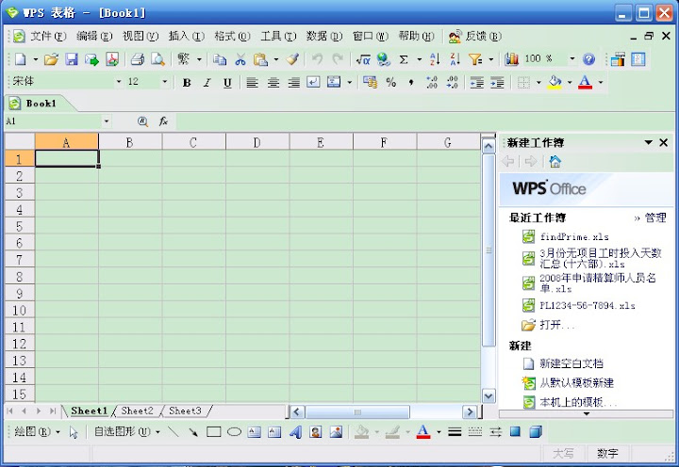679x467 pixels.
Task: Insert AutoSum with the sigma icon
Action: tap(404, 59)
